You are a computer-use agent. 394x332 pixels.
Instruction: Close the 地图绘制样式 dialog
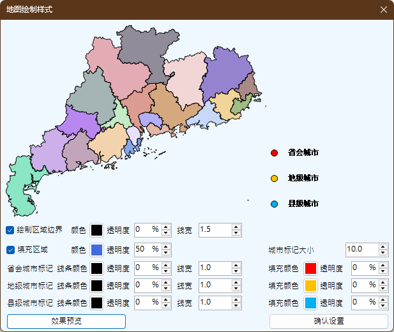[383, 10]
